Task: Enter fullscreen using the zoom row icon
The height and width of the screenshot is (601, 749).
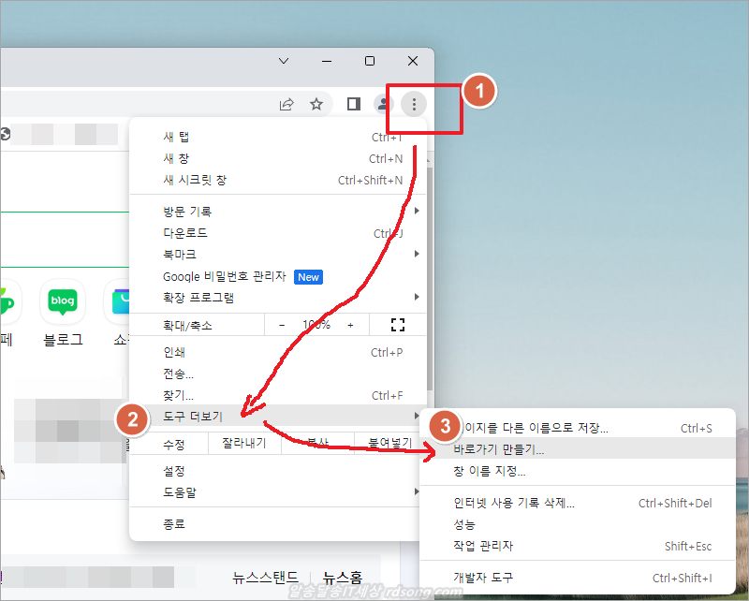Action: pos(397,325)
